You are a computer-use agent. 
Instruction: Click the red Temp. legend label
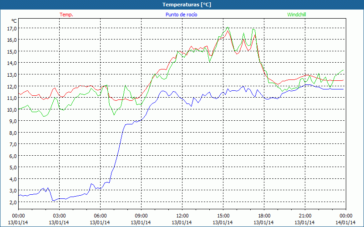66,15
